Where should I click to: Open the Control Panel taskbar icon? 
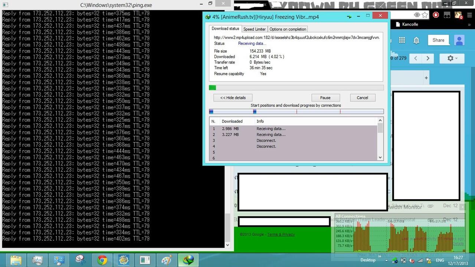pos(59,260)
